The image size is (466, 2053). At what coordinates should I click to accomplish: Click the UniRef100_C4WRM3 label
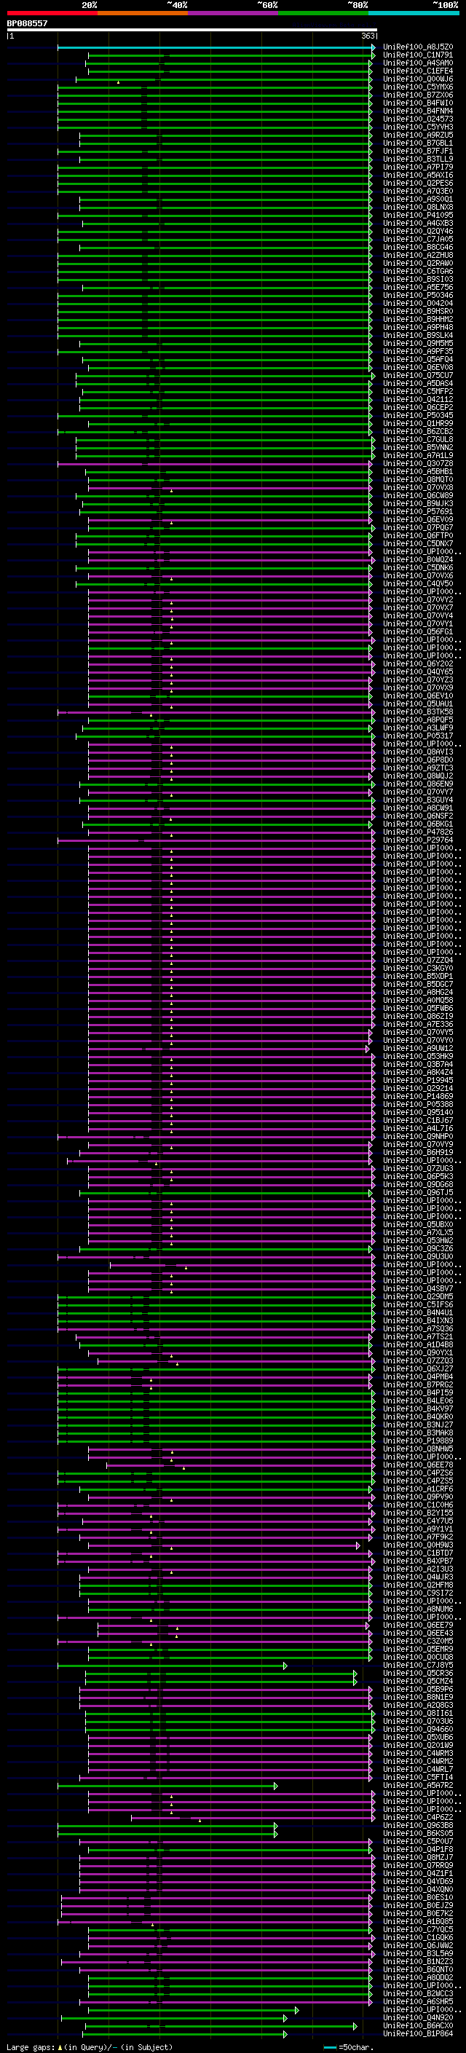418,1752
